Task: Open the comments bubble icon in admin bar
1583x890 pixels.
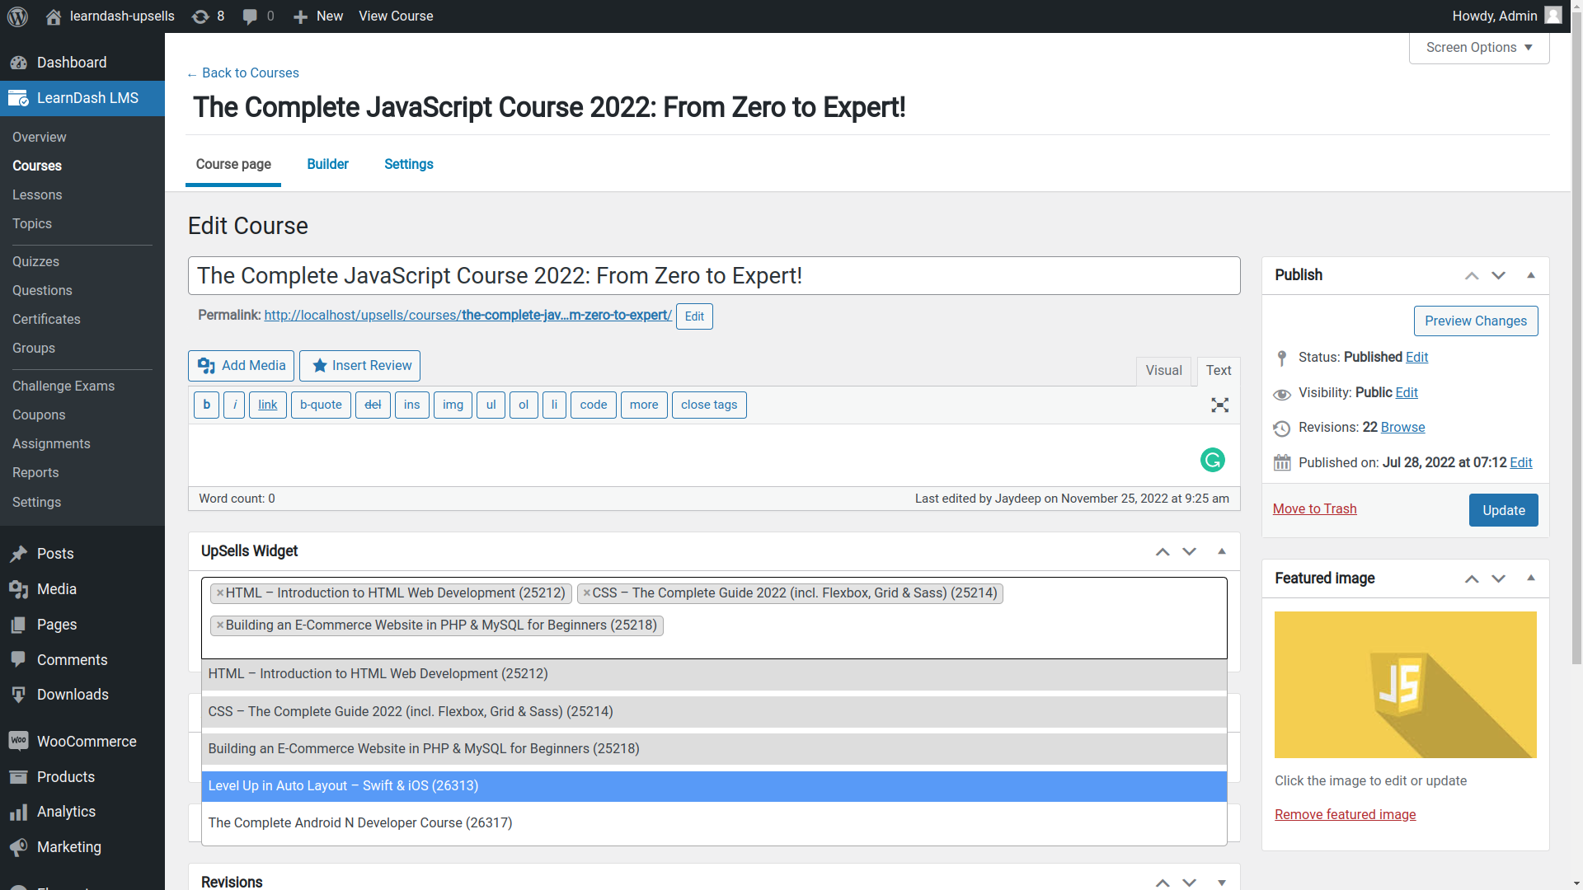Action: 250,16
